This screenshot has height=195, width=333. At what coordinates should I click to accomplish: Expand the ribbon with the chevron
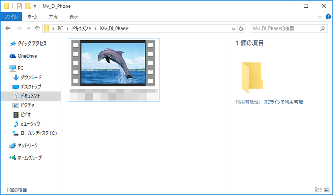click(x=319, y=17)
